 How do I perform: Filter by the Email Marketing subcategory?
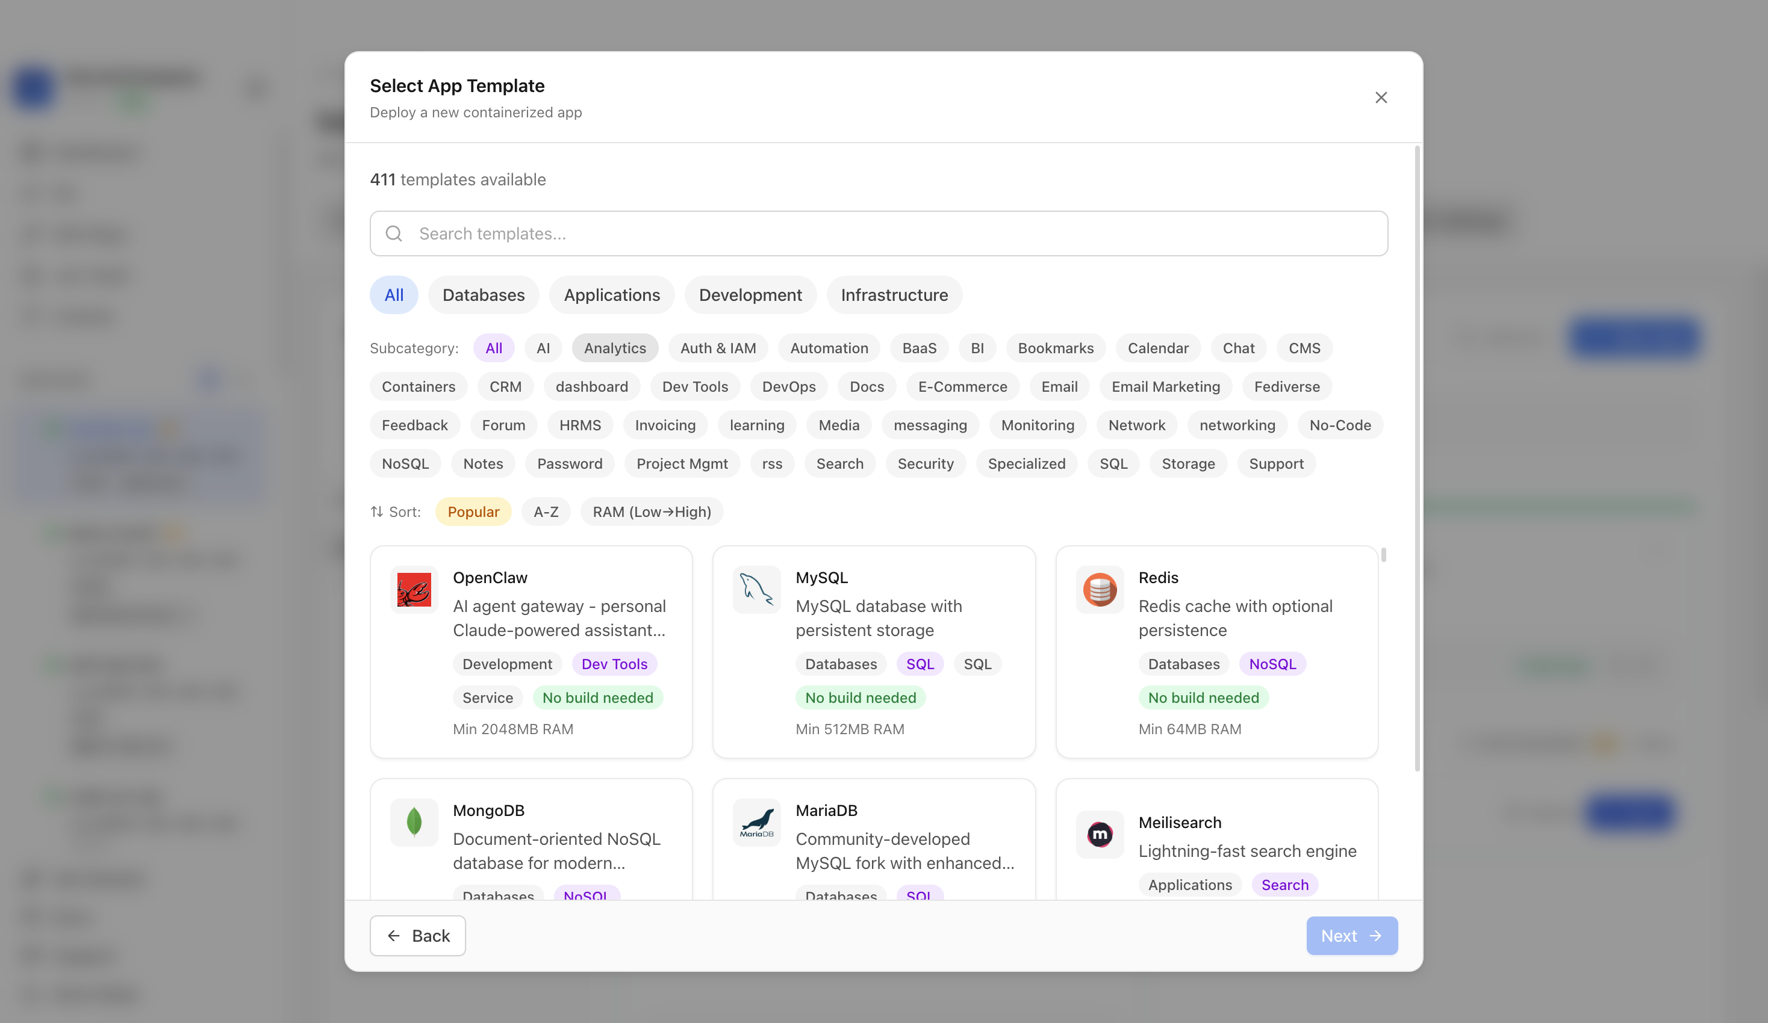point(1165,386)
